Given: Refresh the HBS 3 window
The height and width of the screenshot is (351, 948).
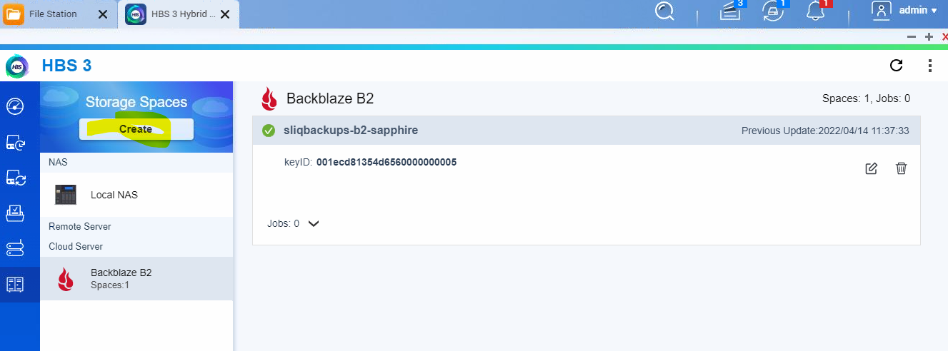Looking at the screenshot, I should 896,66.
